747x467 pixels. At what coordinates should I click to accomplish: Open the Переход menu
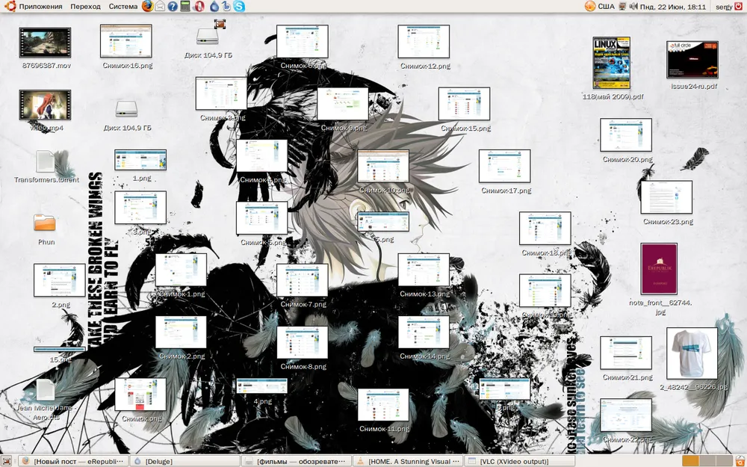click(85, 7)
